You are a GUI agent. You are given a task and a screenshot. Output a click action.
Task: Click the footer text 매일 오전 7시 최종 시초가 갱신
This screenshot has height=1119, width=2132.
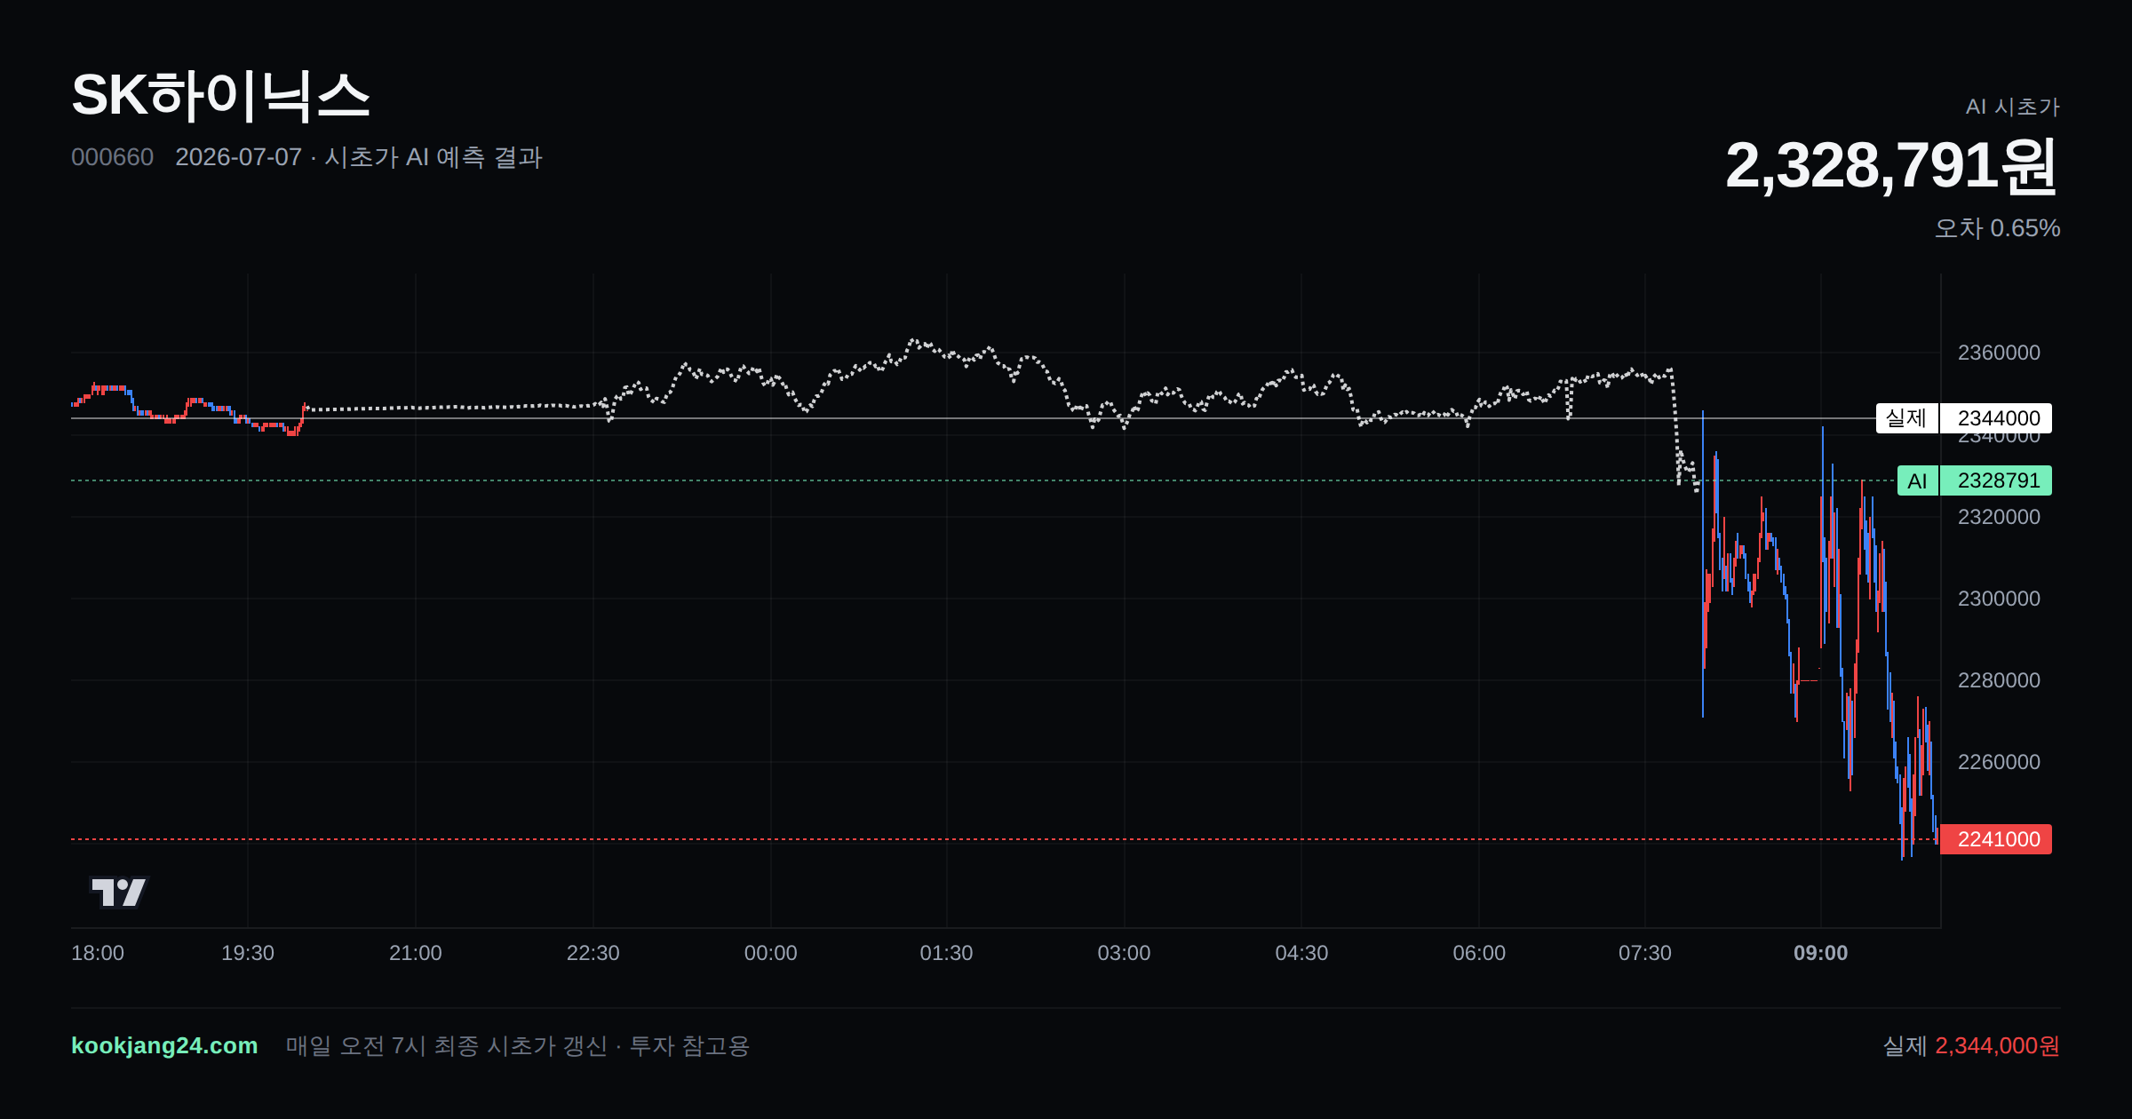point(447,1045)
